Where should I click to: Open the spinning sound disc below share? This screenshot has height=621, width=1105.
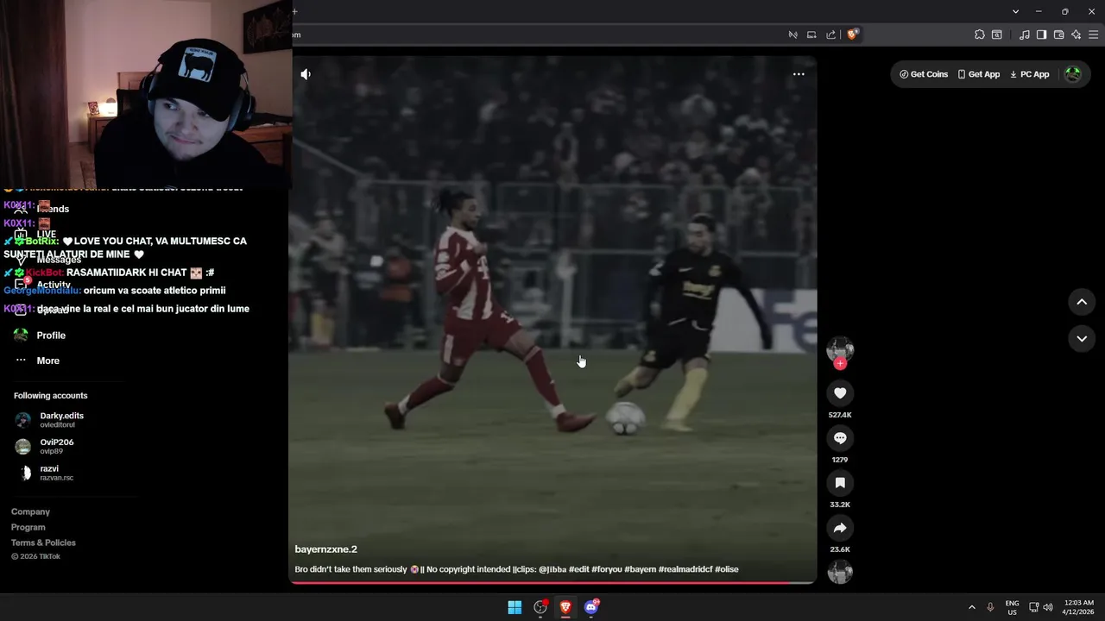point(840,572)
